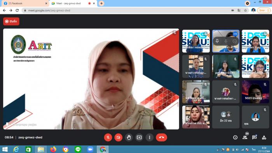The width and height of the screenshot is (272, 153).
Task: Open the meeting details info icon
Action: [x=235, y=137]
